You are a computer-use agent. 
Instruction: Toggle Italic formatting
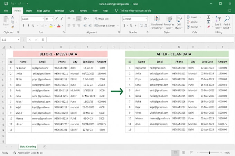(28, 25)
